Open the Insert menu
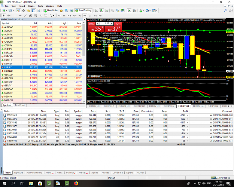Image resolution: width=234 pixels, height=187 pixels. (x=22, y=6)
